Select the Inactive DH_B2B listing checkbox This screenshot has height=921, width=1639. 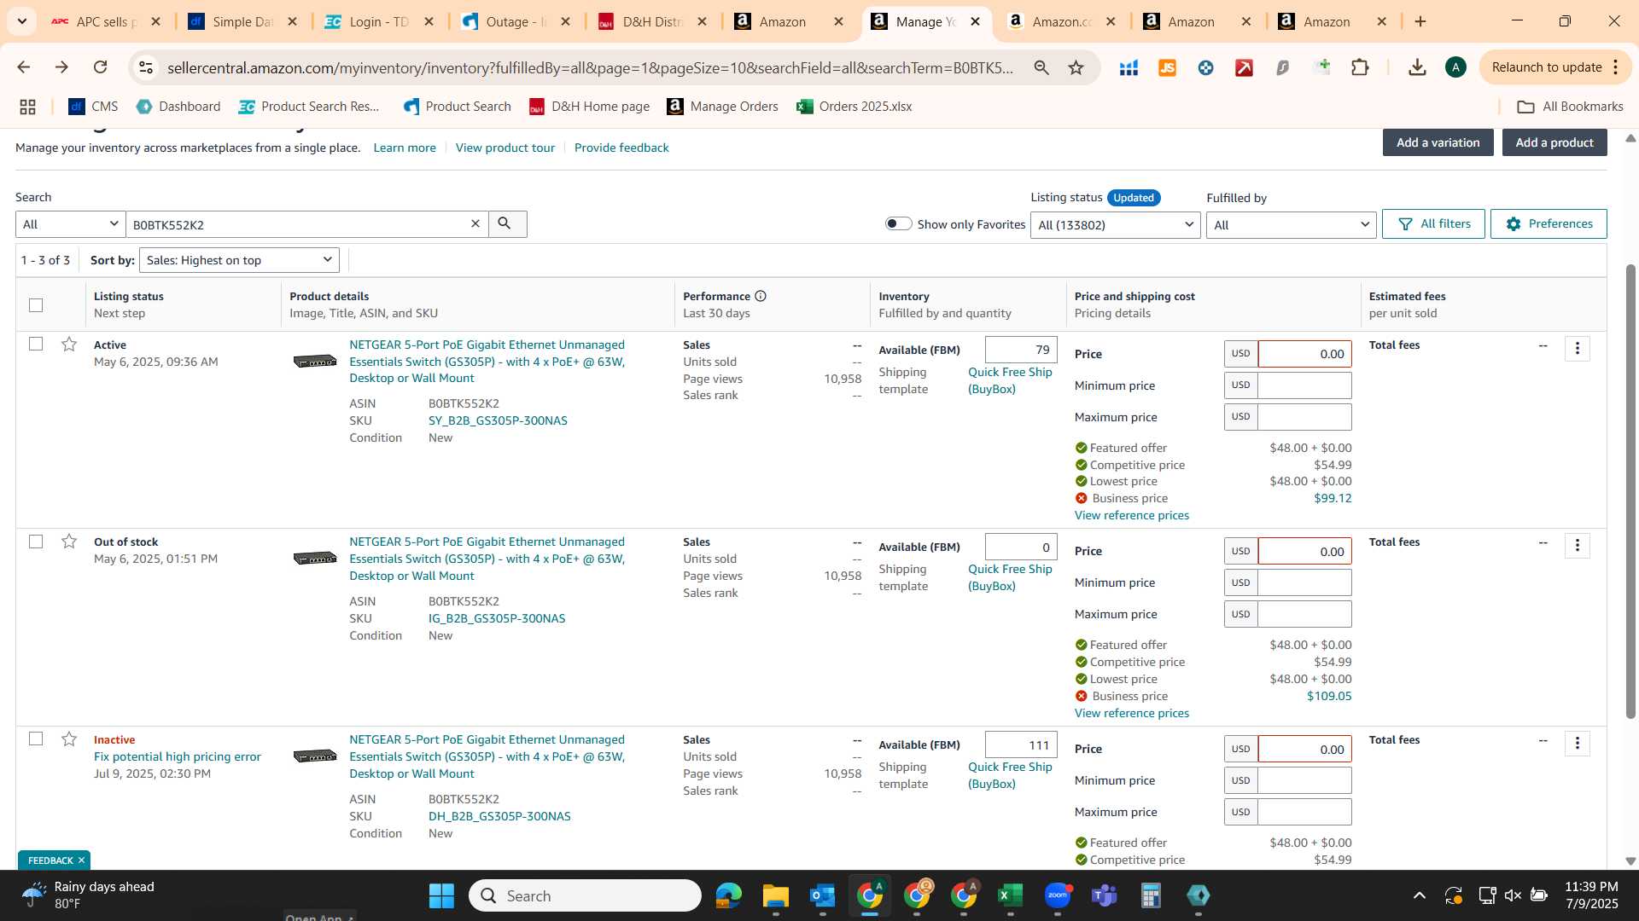tap(36, 739)
